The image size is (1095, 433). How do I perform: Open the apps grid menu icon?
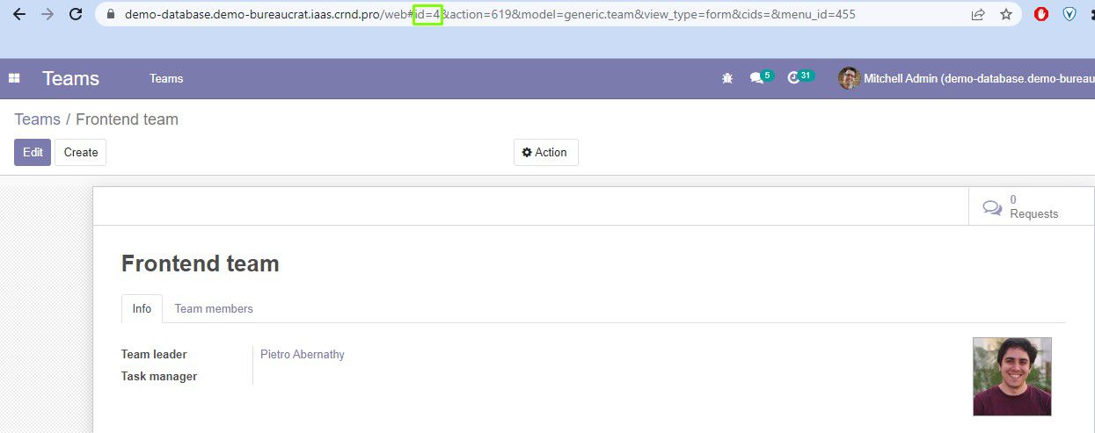click(x=14, y=78)
